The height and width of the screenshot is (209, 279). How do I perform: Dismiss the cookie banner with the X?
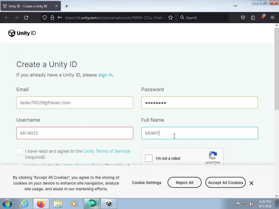[x=251, y=183]
